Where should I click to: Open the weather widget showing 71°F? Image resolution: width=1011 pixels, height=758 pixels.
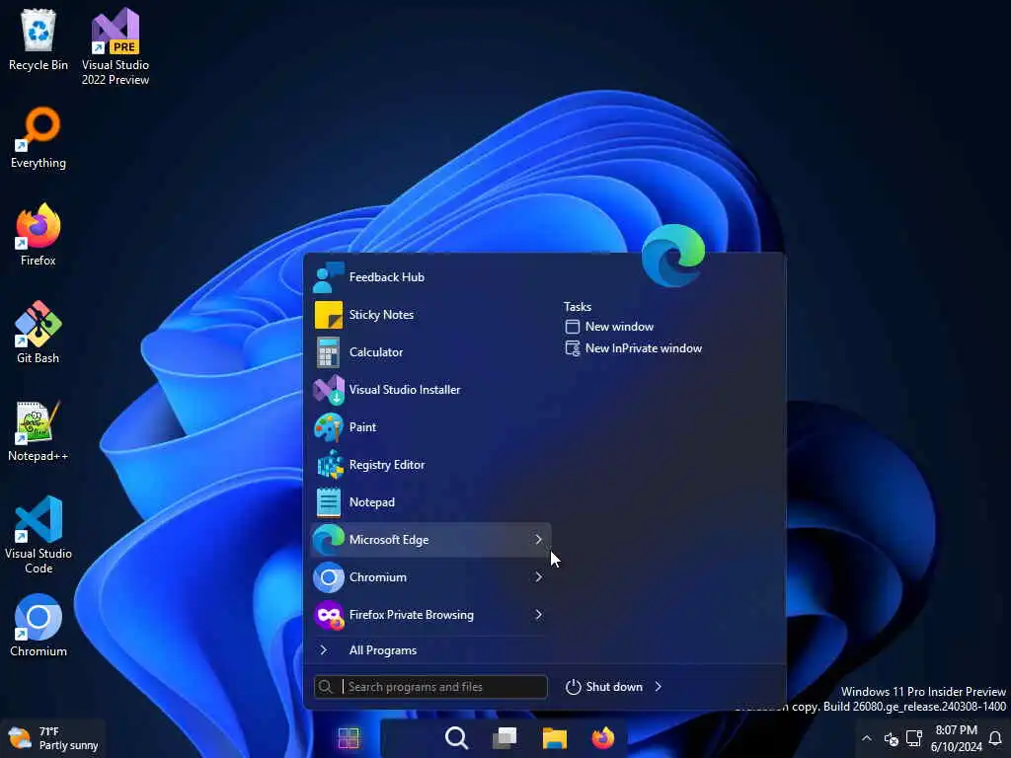click(x=53, y=738)
